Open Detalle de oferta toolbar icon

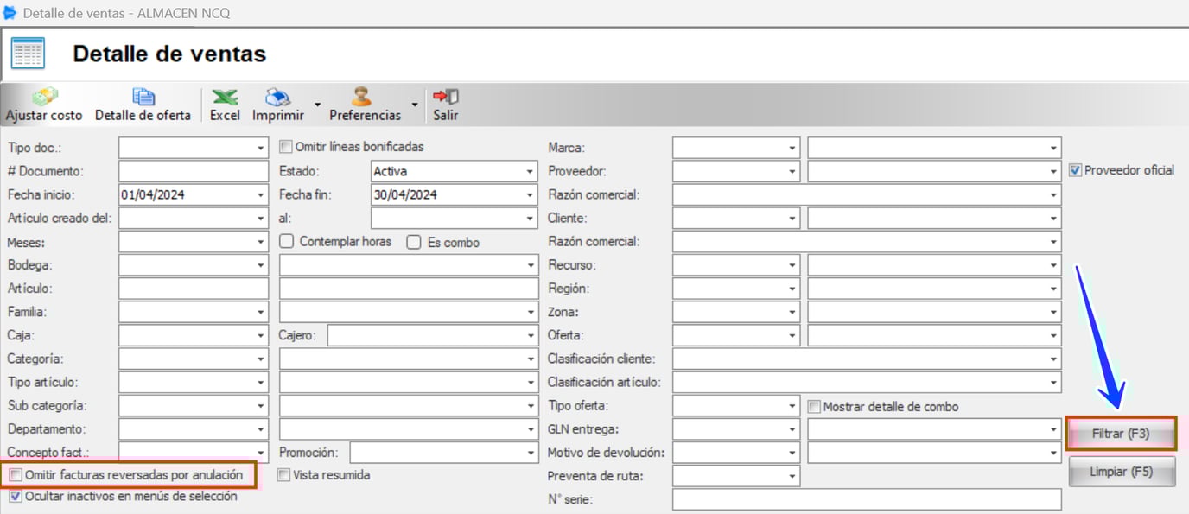(x=143, y=97)
